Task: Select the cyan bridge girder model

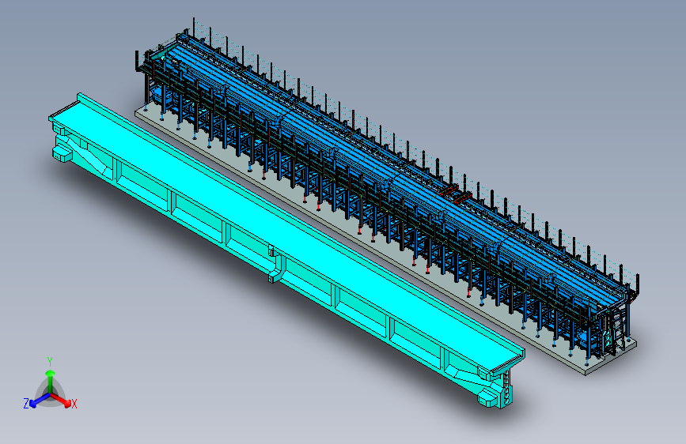Action: 286,251
